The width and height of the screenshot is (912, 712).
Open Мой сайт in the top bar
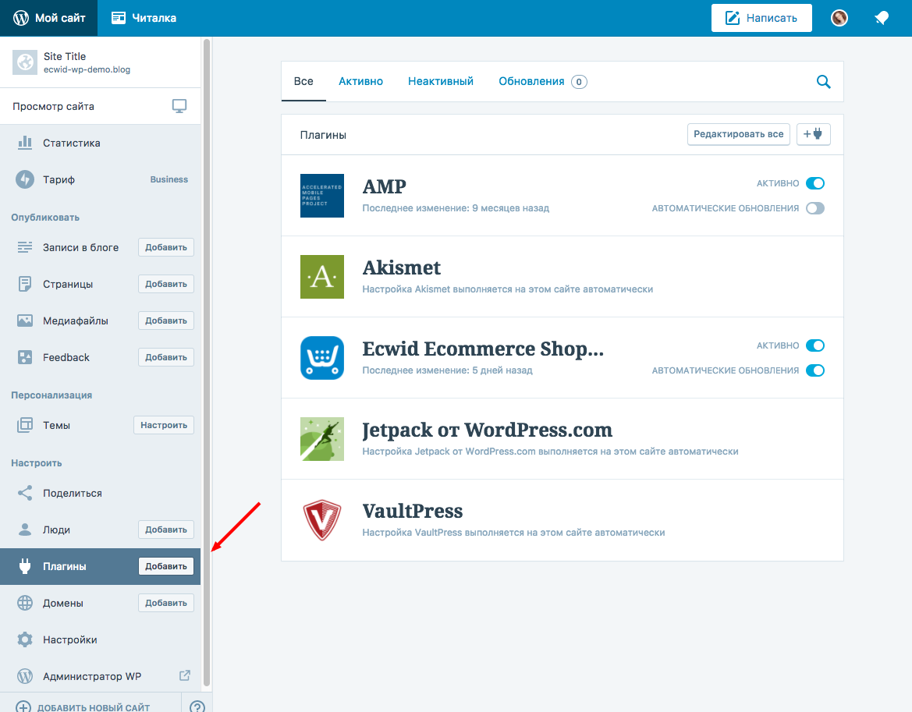[x=49, y=18]
